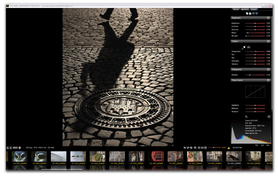Click the tone curve graph

pos(255,92)
